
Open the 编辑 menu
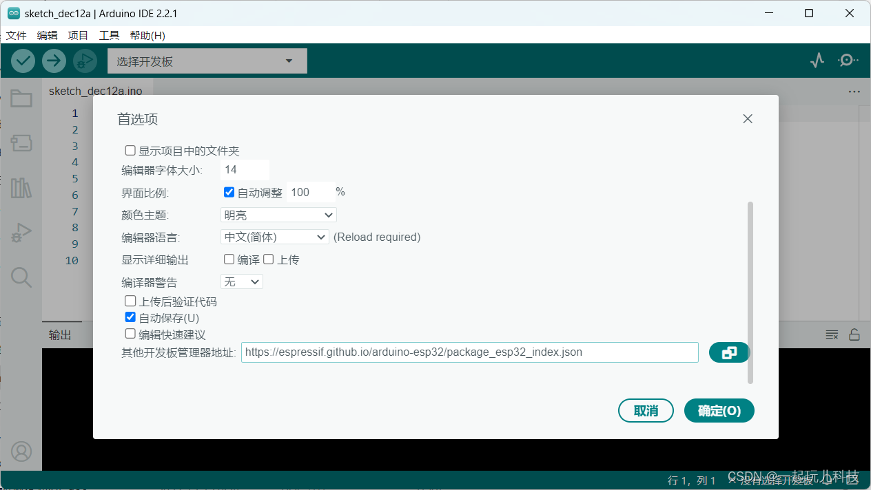click(48, 35)
